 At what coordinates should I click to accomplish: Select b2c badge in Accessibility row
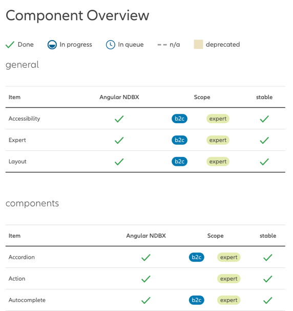(x=179, y=119)
